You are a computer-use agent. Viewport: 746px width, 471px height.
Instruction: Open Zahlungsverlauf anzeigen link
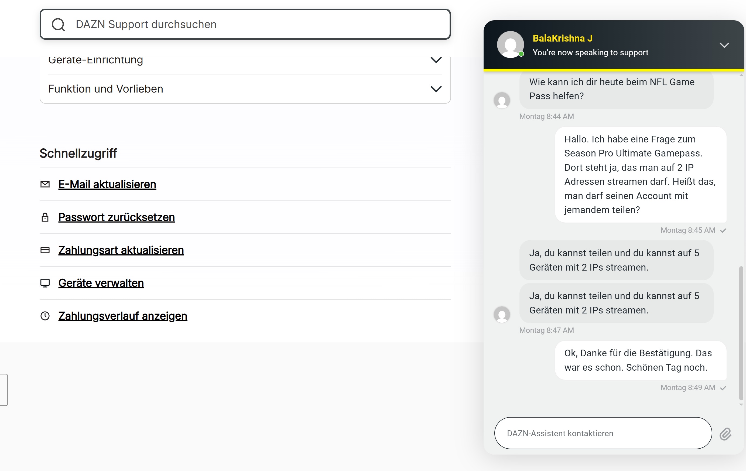pos(123,316)
